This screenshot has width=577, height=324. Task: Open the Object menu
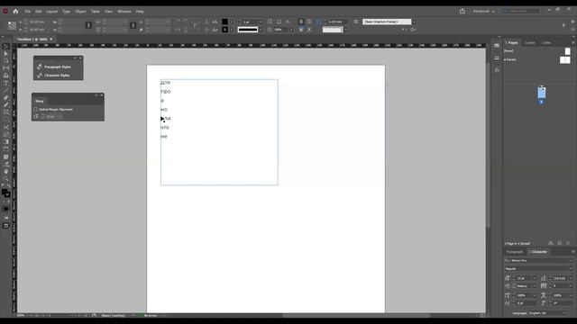pos(80,12)
